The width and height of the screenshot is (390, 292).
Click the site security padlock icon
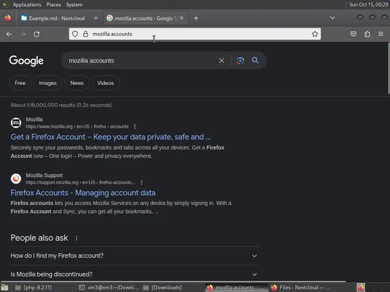86,34
